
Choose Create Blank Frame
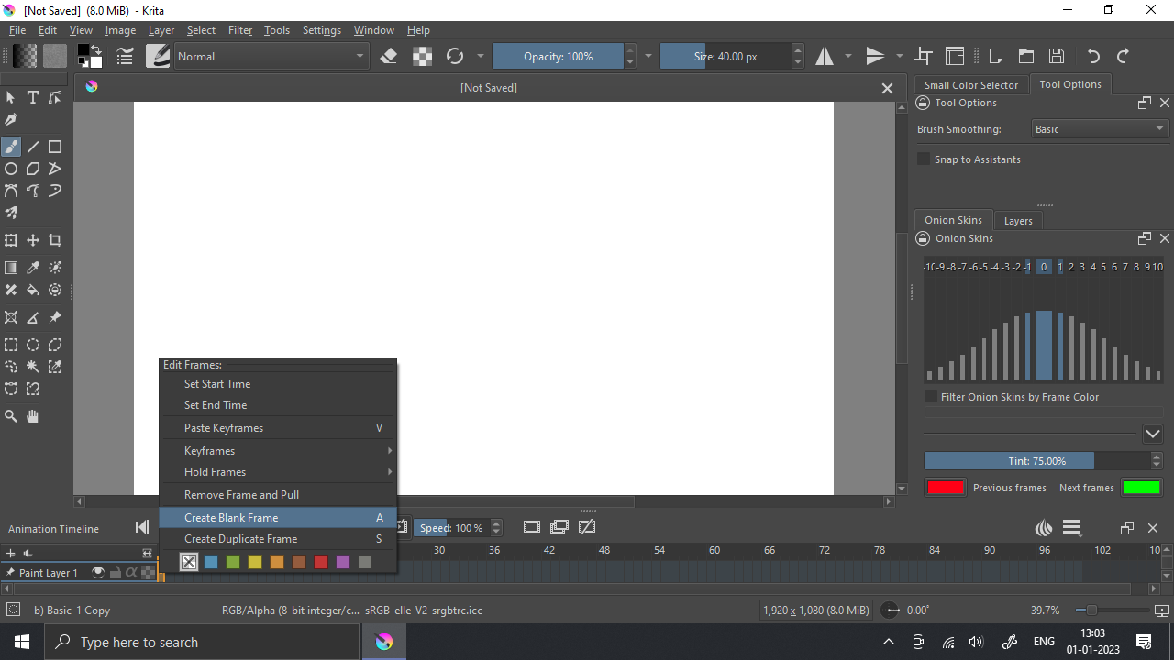click(278, 518)
